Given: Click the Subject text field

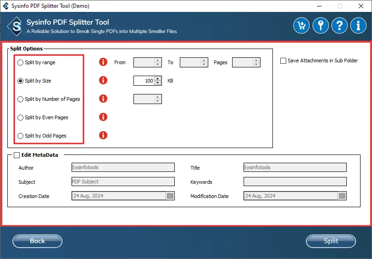Looking at the screenshot, I should pyautogui.click(x=123, y=182).
